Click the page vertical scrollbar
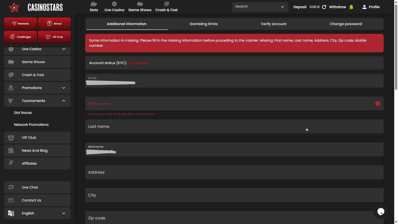The image size is (398, 224). coord(396,46)
